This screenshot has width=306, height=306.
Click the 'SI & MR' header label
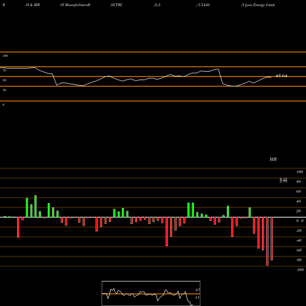tap(32, 5)
